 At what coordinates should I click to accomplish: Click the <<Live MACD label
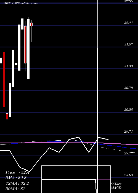pos(116,186)
